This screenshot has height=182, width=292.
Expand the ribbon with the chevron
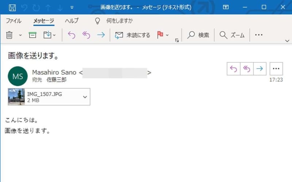(287, 41)
